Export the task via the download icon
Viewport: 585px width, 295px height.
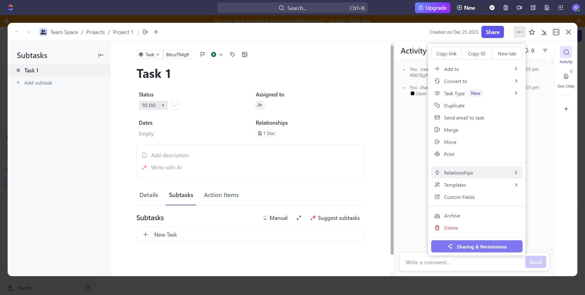tap(544, 32)
